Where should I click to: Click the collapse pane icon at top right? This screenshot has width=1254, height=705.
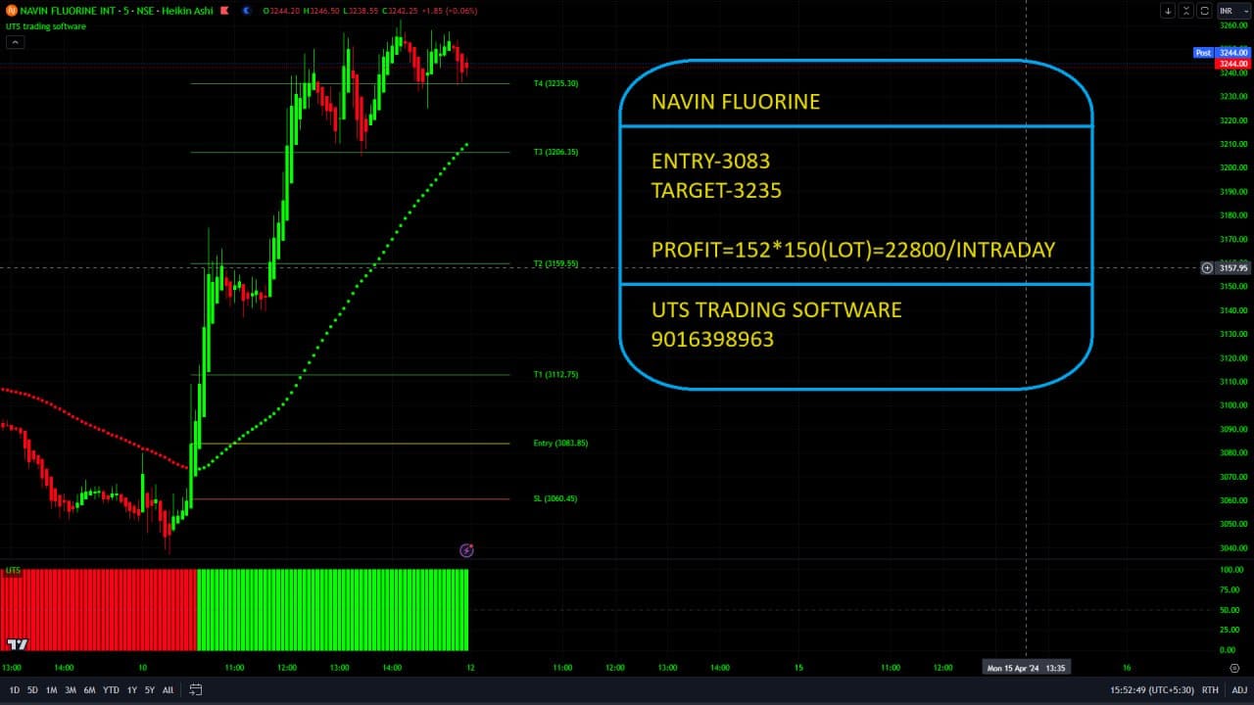pos(1186,11)
